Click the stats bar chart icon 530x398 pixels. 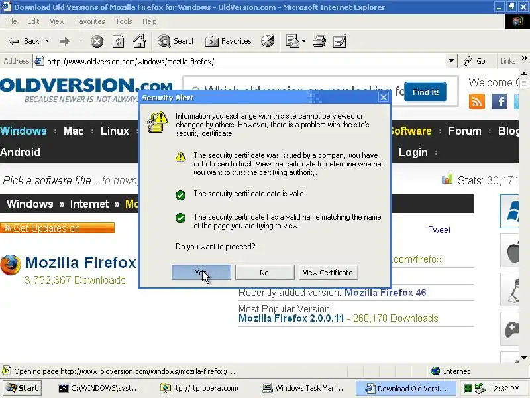pos(447,179)
